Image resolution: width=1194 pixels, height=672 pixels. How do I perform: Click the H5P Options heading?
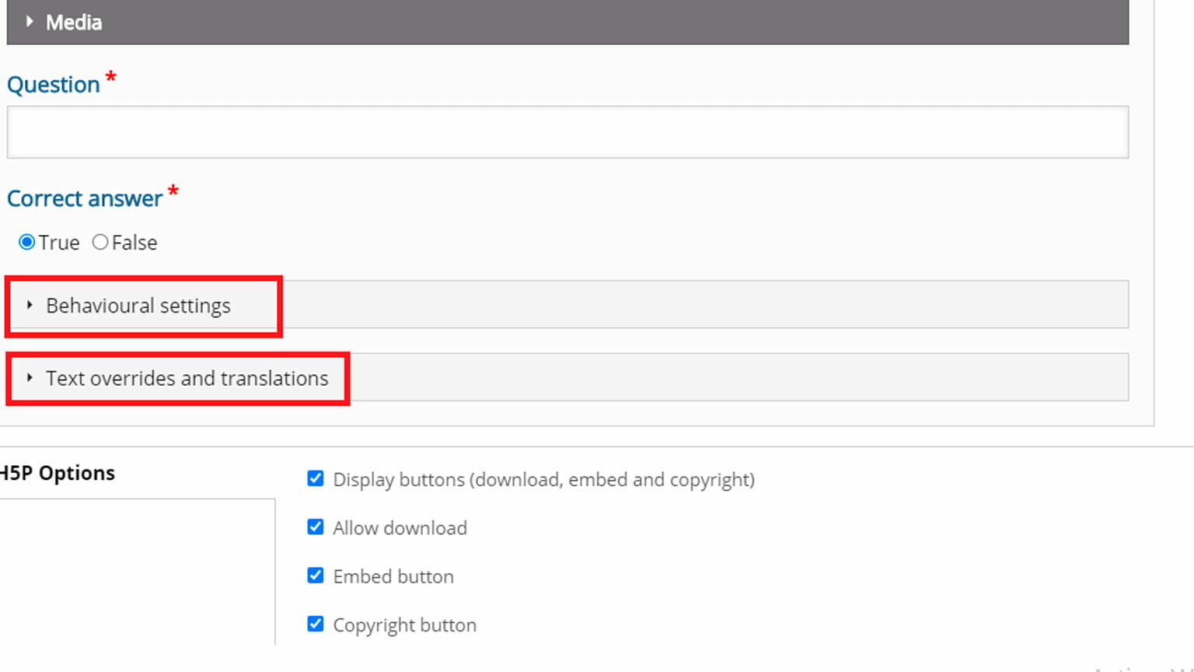coord(58,473)
